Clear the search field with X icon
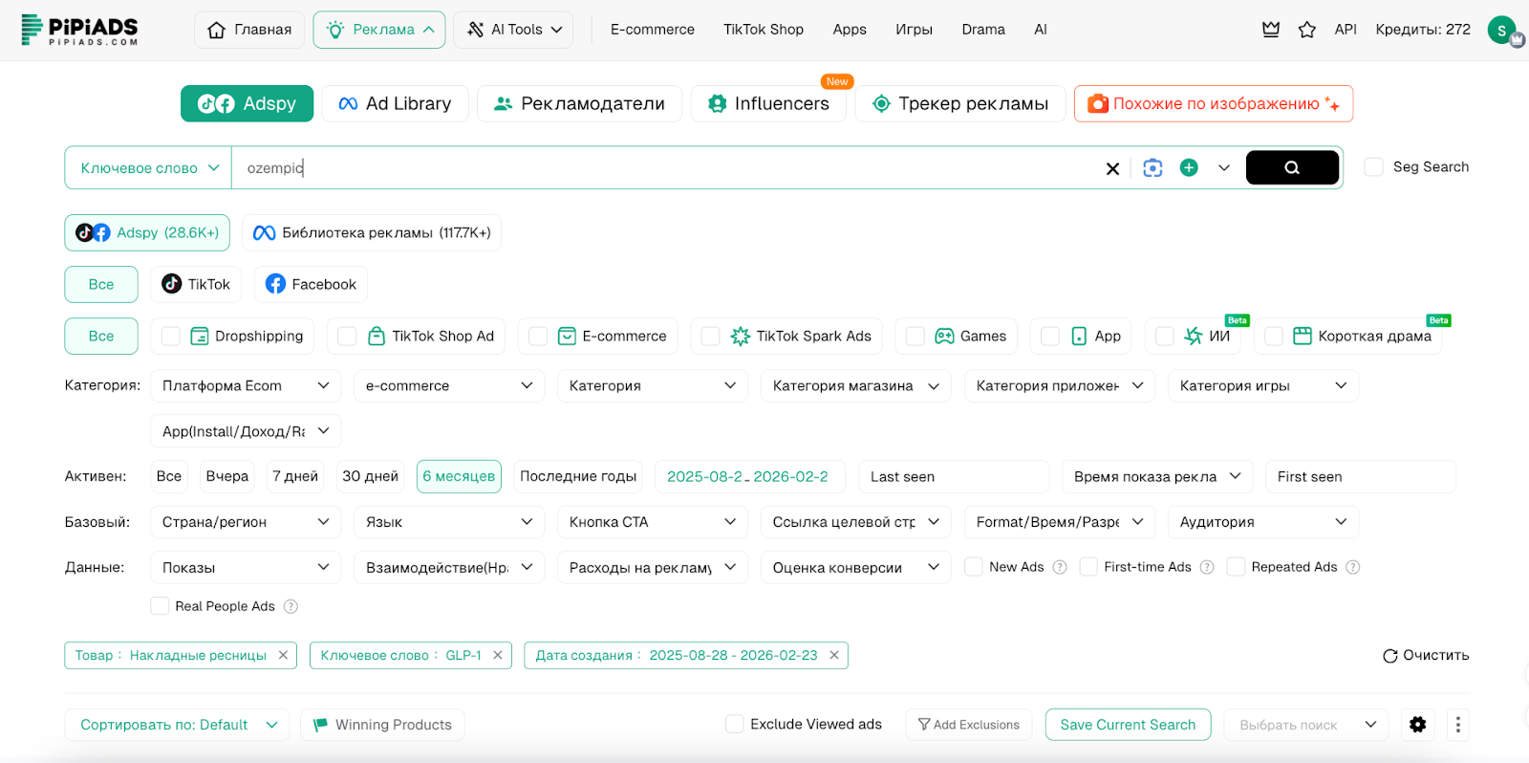 coord(1112,168)
